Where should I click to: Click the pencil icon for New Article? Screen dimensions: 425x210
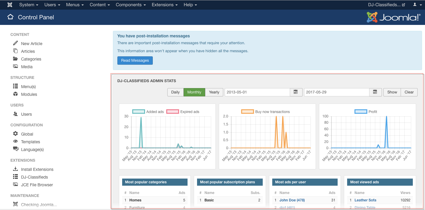(x=15, y=43)
